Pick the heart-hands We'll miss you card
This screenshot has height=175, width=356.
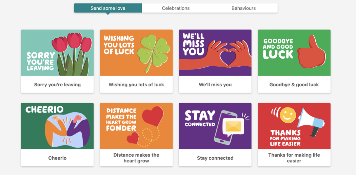(215, 53)
